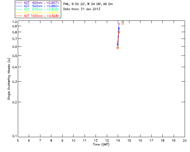Click the purple plus marker near 0.93
This screenshot has height=152, width=190.
119,24
